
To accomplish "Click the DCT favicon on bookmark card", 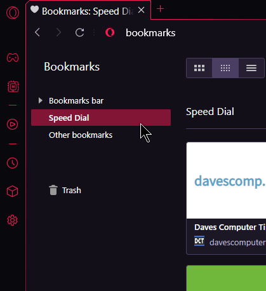I will [199, 241].
